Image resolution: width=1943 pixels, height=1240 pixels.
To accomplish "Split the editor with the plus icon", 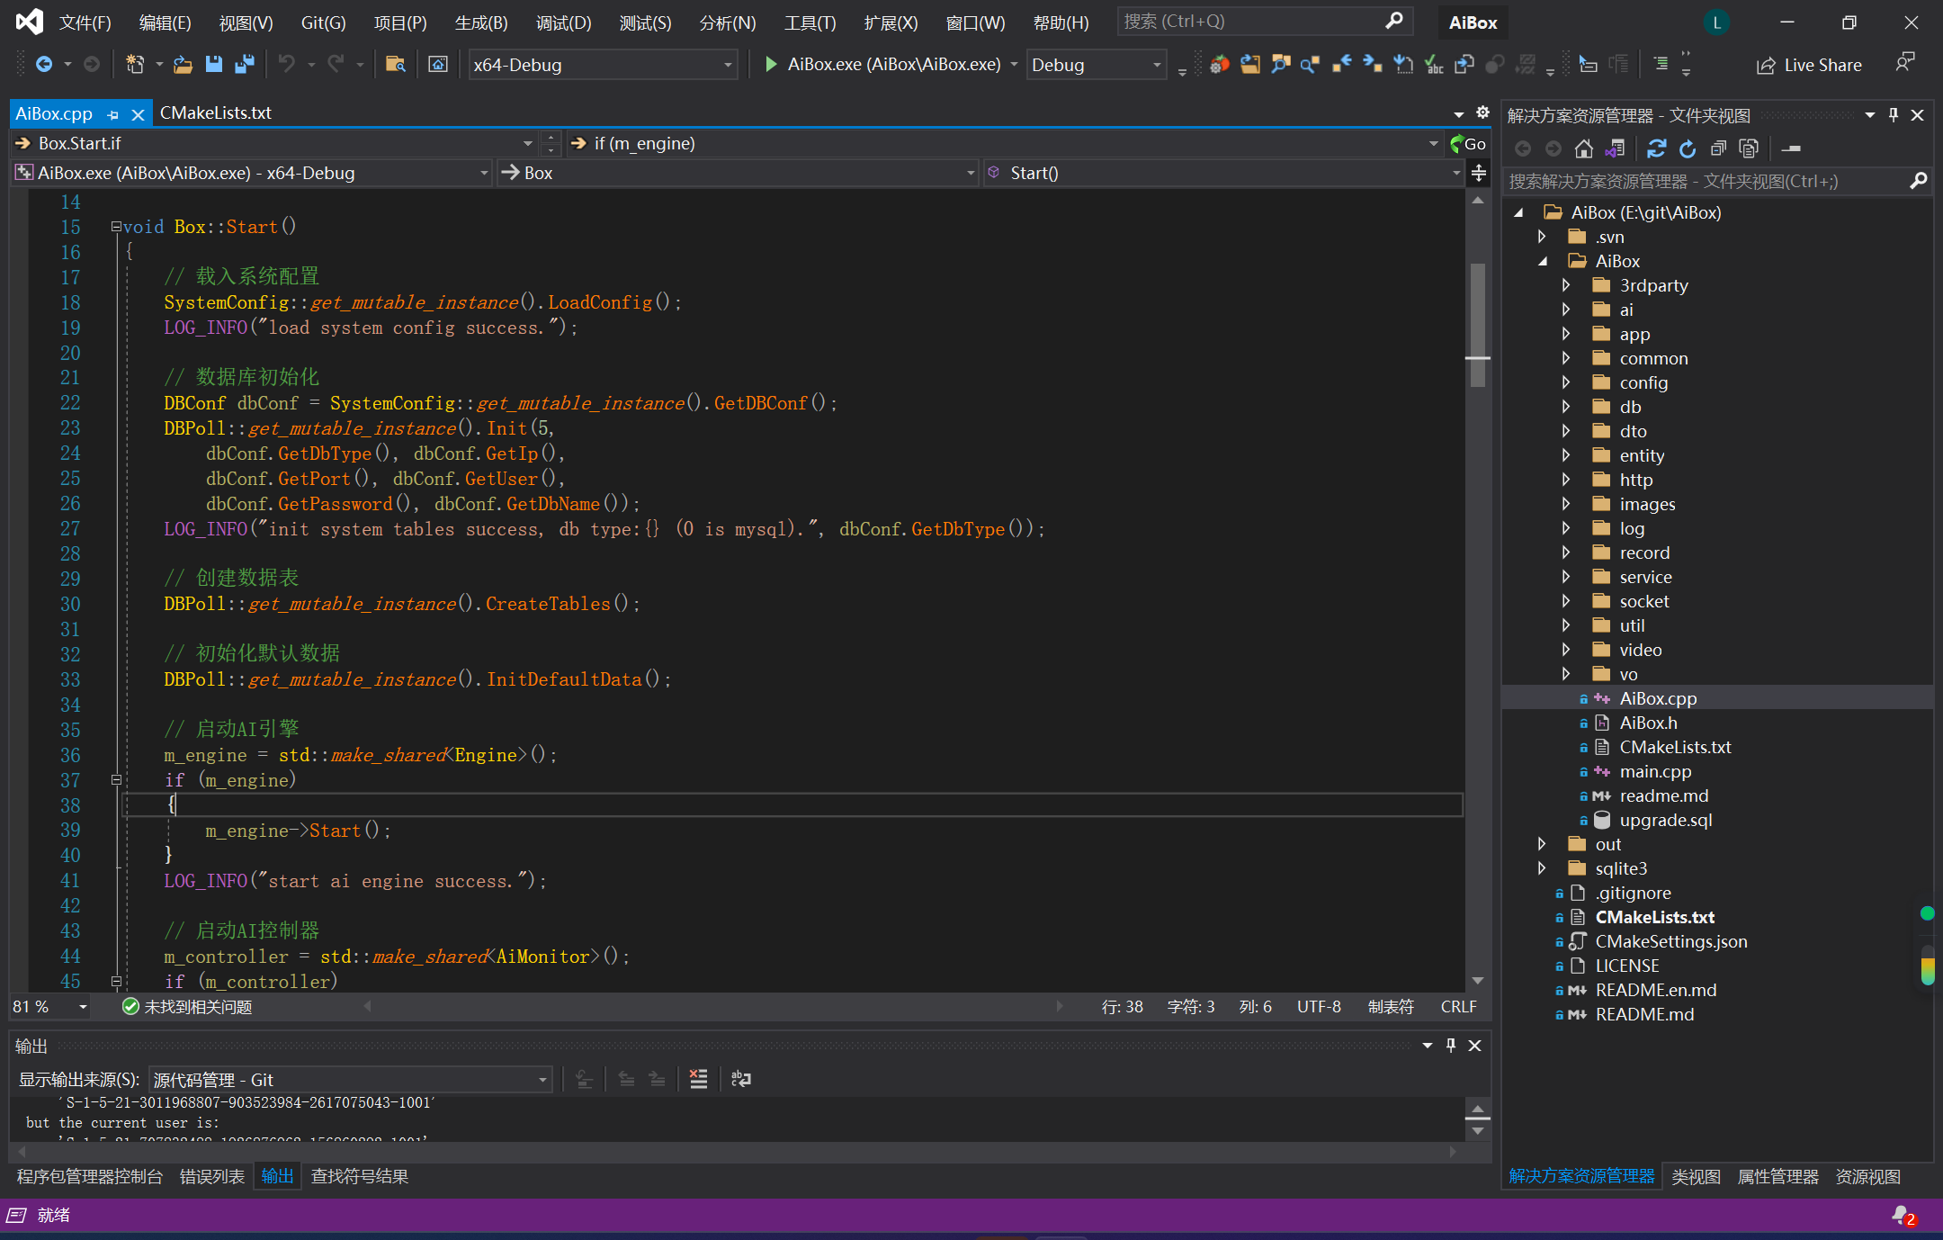I will point(1479,172).
